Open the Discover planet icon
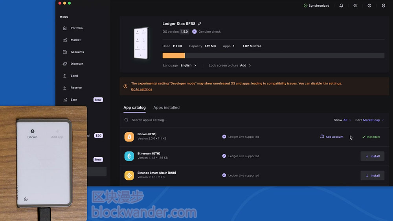Image resolution: width=393 pixels, height=221 pixels. [x=65, y=64]
